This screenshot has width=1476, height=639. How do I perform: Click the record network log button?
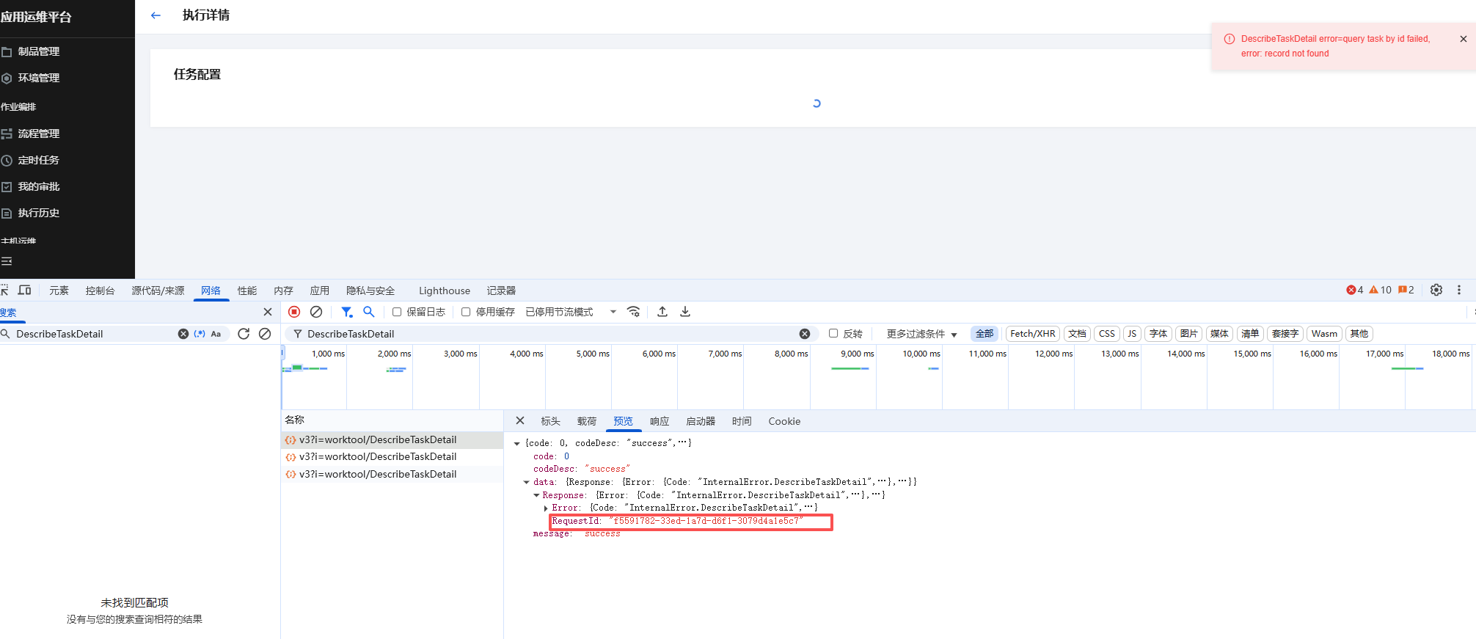tap(294, 312)
